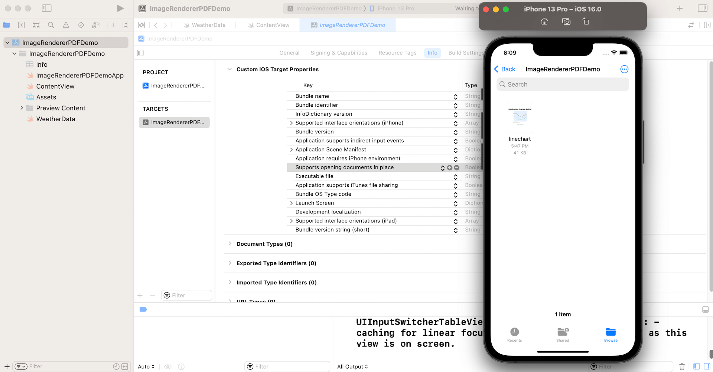Click the camera icon in simulator toolbar
This screenshot has width=713, height=372.
point(566,21)
